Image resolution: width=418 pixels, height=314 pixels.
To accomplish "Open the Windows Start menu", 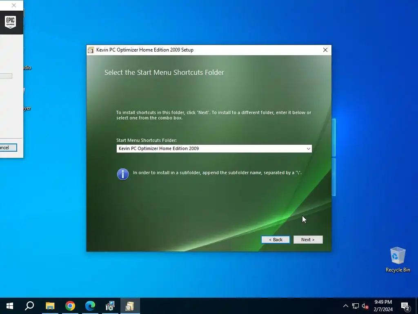I will coord(10,306).
